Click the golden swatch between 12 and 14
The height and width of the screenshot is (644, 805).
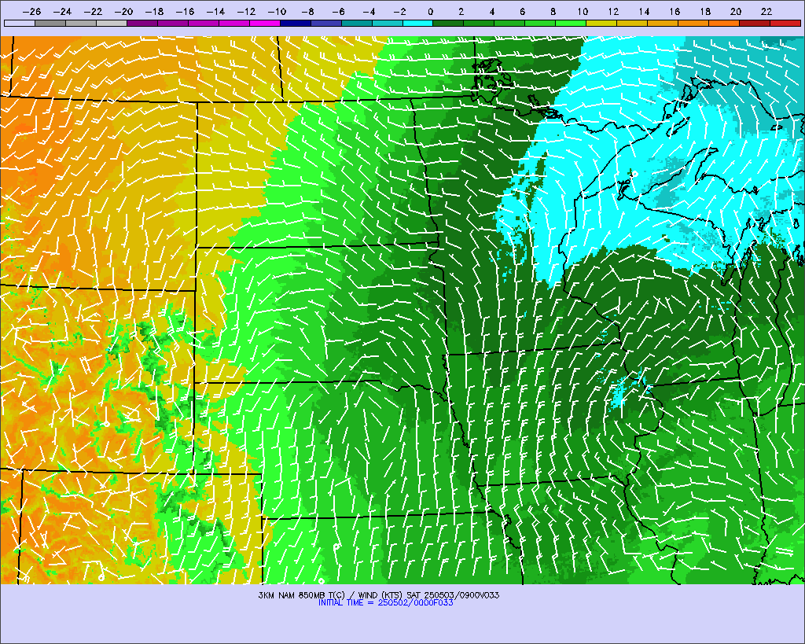click(633, 23)
